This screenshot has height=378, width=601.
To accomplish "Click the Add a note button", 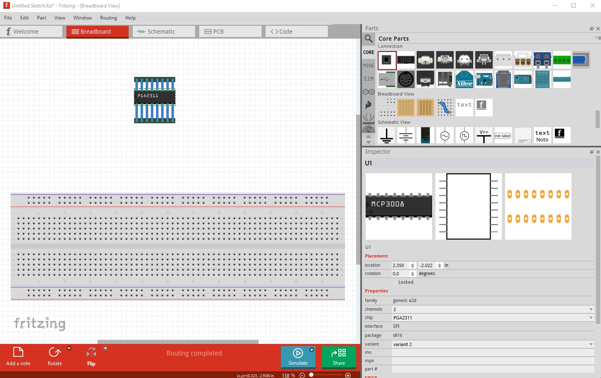I will click(18, 356).
